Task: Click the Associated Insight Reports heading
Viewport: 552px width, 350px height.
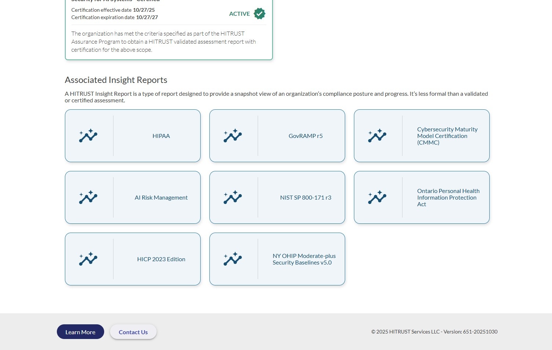Action: point(116,80)
